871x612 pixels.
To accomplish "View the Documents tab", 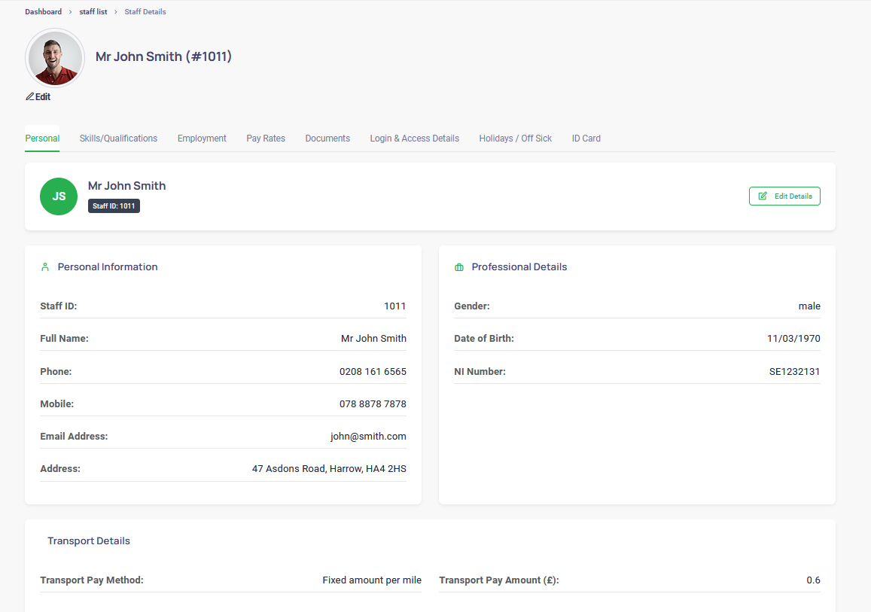I will click(x=327, y=138).
